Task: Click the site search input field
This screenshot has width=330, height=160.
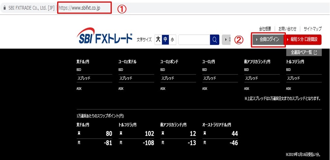Action: point(194,40)
